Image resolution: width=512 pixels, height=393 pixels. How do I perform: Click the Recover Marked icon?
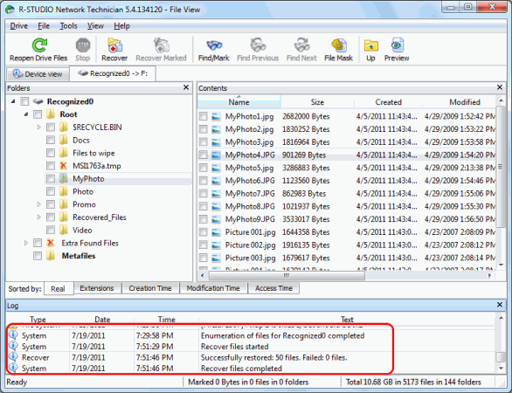(161, 45)
